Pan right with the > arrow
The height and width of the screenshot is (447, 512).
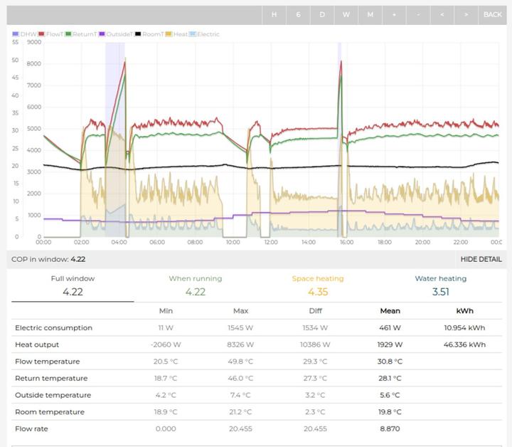click(x=466, y=14)
